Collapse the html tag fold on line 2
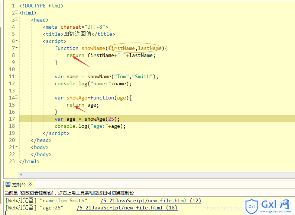Image resolution: width=295 pixels, height=215 pixels. click(17, 12)
